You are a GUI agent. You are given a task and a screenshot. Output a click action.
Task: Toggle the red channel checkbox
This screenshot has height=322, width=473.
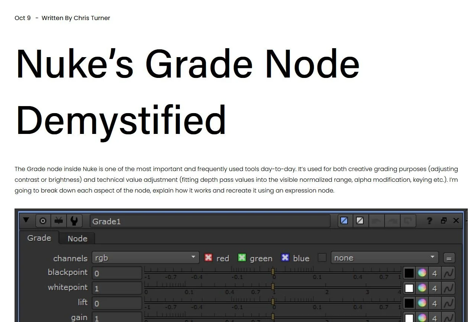[x=208, y=257]
